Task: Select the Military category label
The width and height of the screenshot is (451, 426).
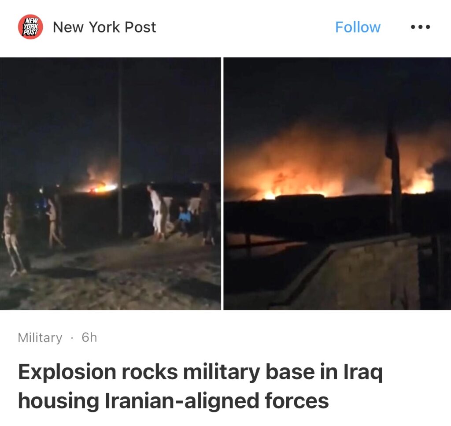Action: [40, 337]
